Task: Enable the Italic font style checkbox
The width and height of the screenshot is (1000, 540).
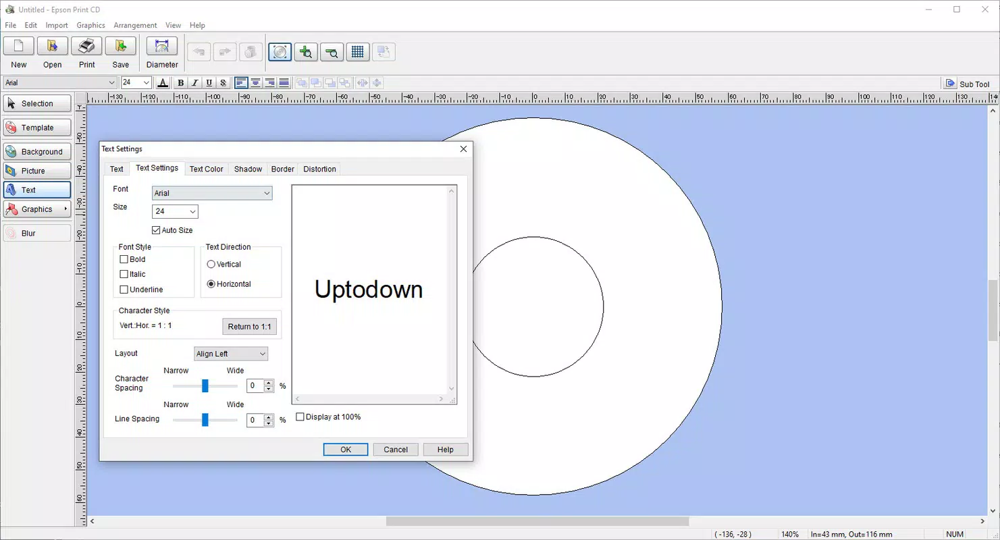Action: (124, 274)
